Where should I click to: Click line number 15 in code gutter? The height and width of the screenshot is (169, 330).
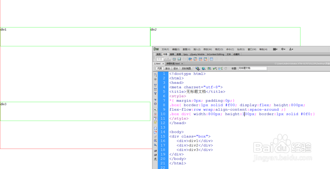tap(163, 136)
